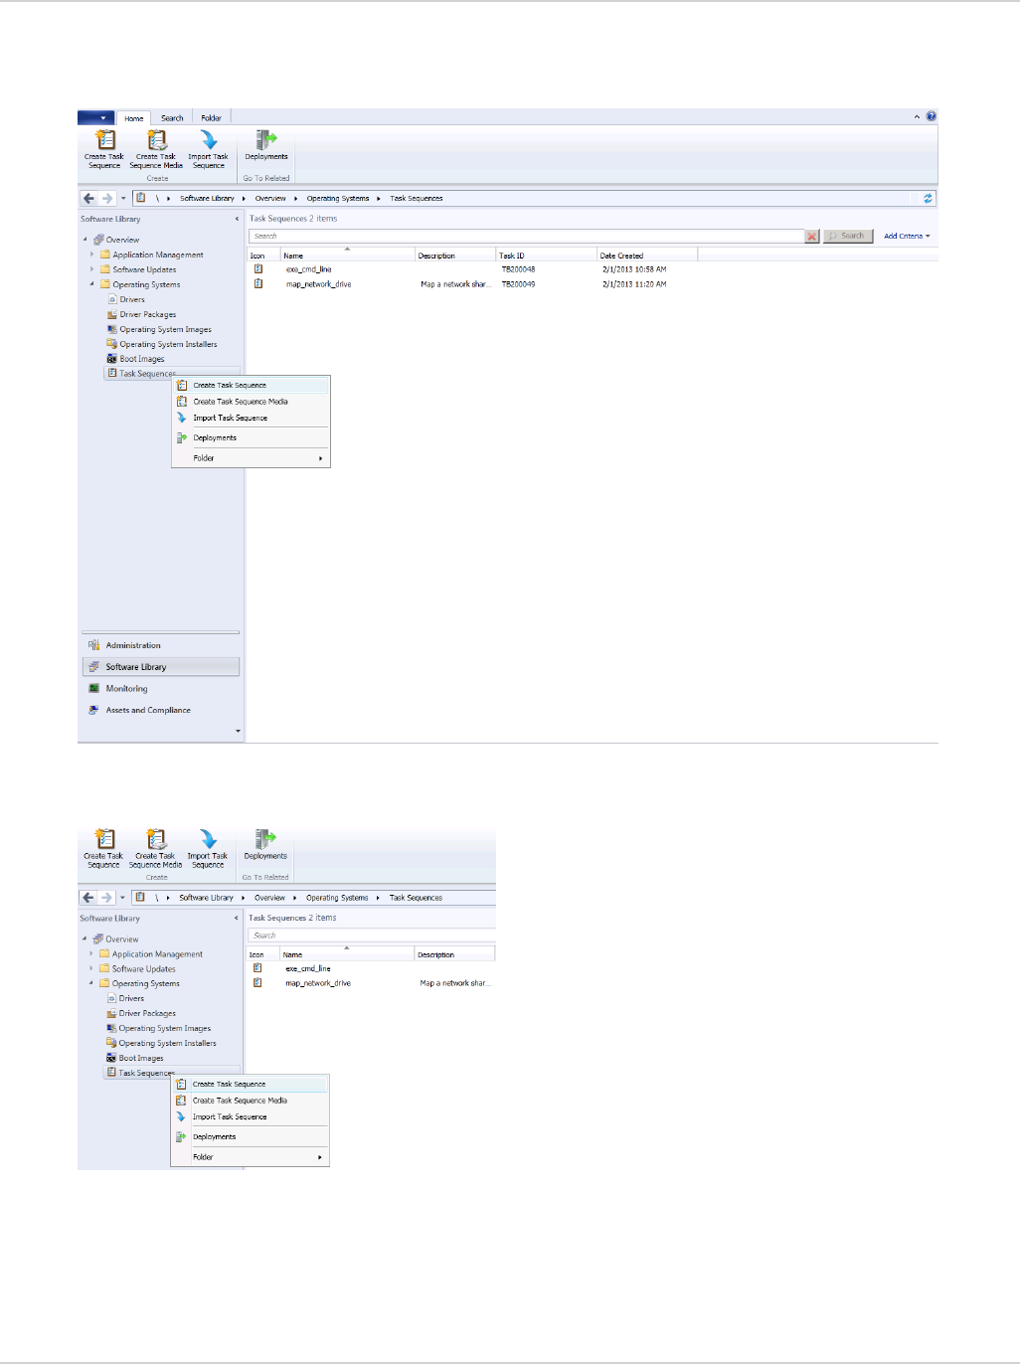
Task: Collapse the Overview node in top screenshot
Action: 85,240
